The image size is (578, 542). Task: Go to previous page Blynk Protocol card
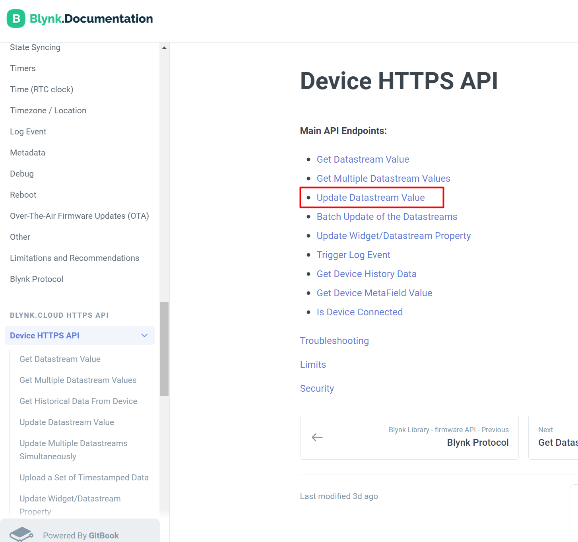(x=409, y=437)
